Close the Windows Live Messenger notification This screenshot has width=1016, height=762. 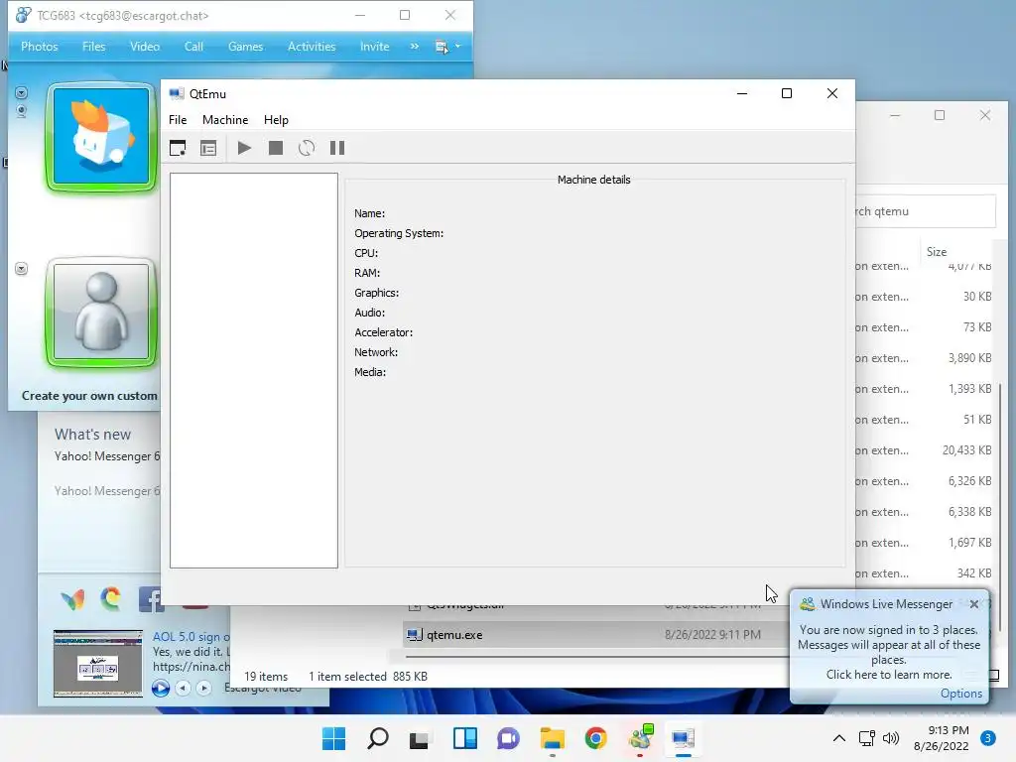974,604
